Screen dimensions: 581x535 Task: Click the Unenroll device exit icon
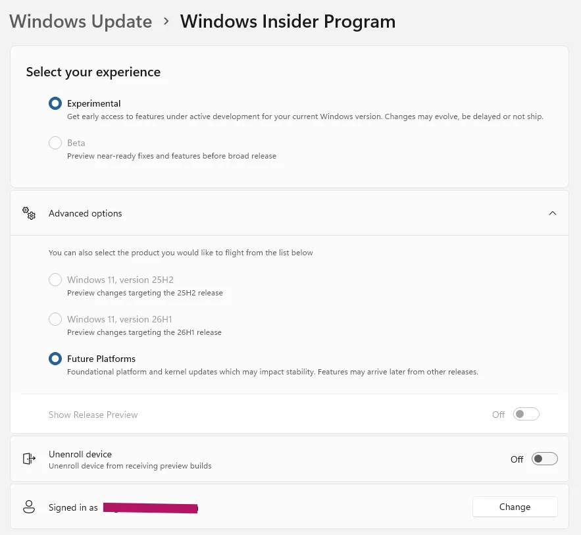tap(29, 459)
